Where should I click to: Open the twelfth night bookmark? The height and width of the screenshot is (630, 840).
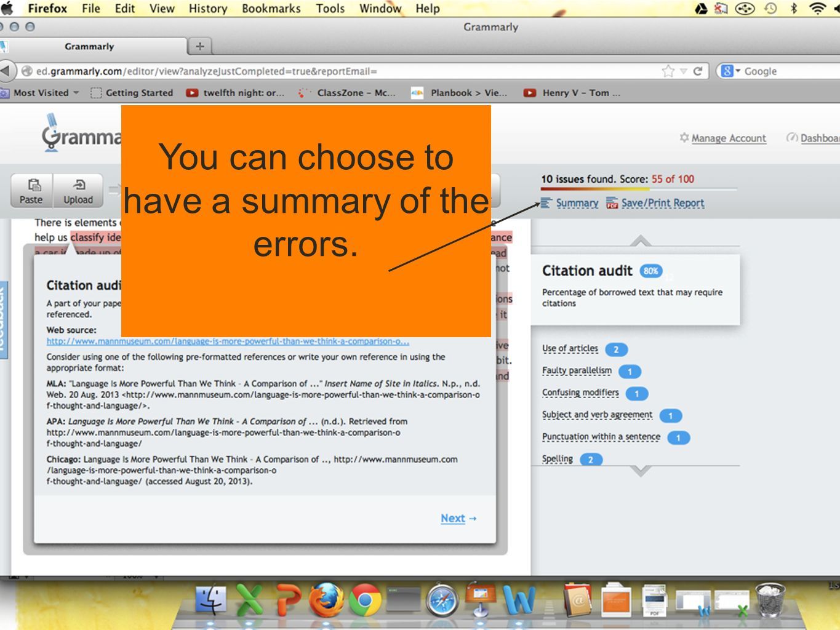pyautogui.click(x=236, y=93)
